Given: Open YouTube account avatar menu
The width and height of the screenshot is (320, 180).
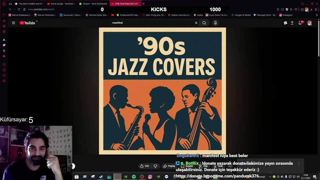Looking at the screenshot, I should [x=309, y=23].
